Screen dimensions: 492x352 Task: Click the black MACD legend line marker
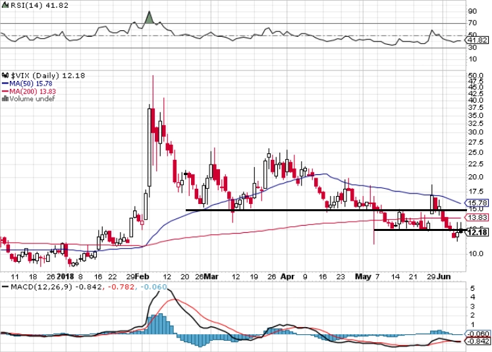[5, 287]
